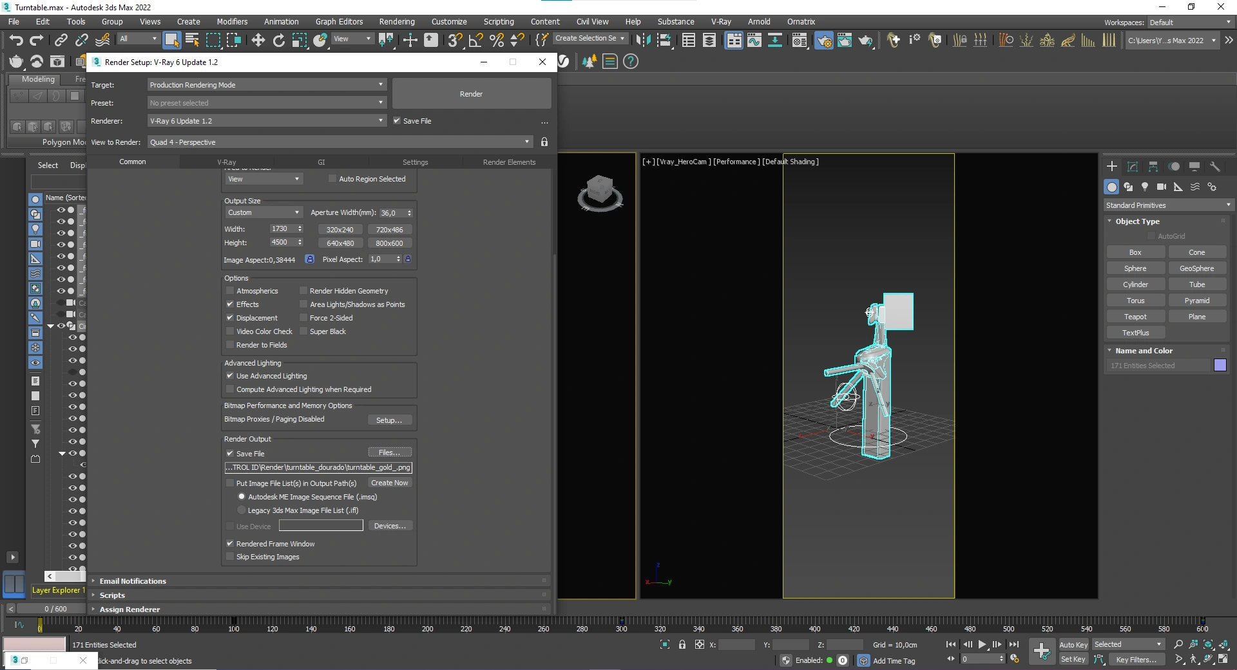This screenshot has width=1237, height=670.
Task: Toggle the Angle Snap icon
Action: coord(476,41)
